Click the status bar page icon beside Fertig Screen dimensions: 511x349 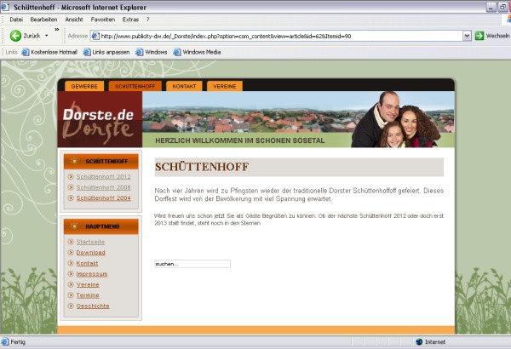[5, 342]
